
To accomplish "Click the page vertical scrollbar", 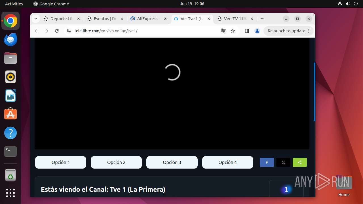I will [x=315, y=92].
